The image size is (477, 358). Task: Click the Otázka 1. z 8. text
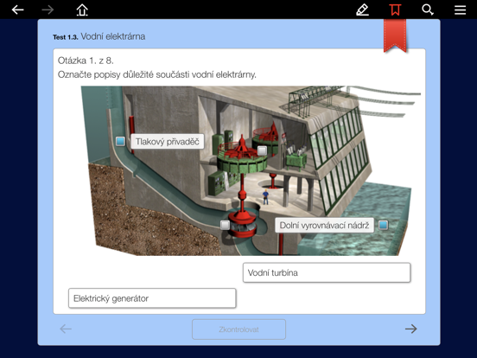(x=86, y=61)
